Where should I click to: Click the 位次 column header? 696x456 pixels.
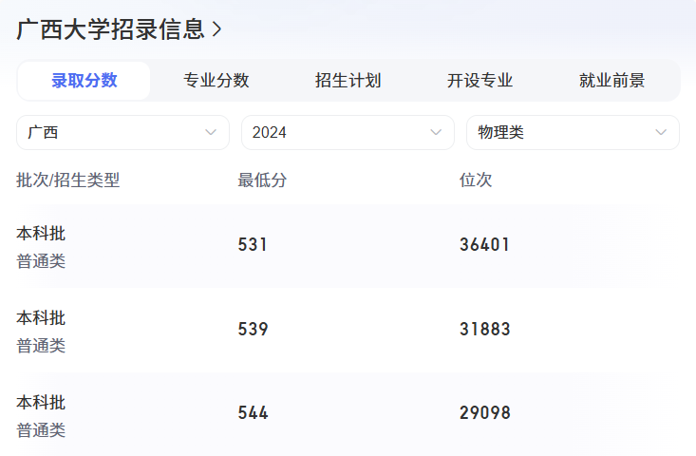pos(476,180)
